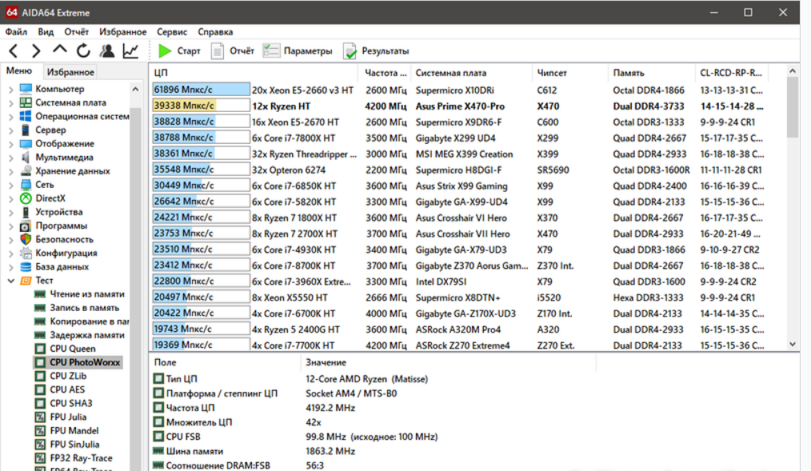Expand the Отображение tree node
This screenshot has height=471, width=811.
pyautogui.click(x=11, y=144)
